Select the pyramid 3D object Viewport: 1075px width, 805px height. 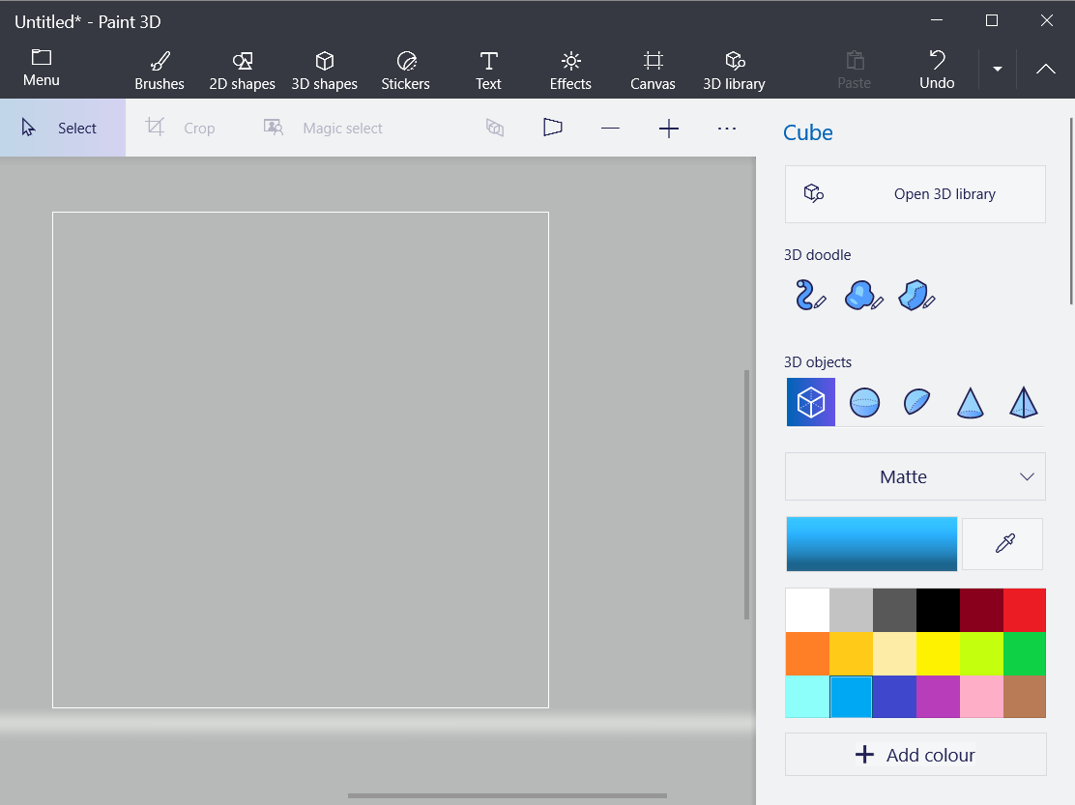click(1023, 402)
